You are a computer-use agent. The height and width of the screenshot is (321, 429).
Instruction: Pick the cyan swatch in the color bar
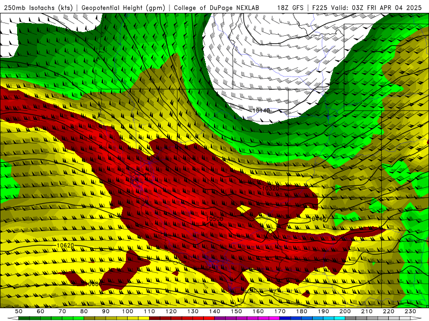click(x=339, y=318)
